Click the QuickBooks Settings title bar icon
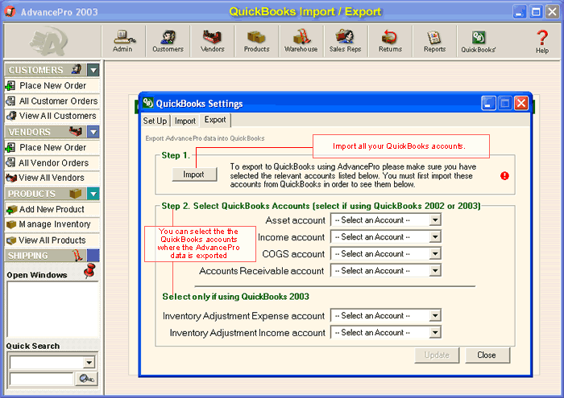Viewport: 564px width, 398px height. (147, 103)
